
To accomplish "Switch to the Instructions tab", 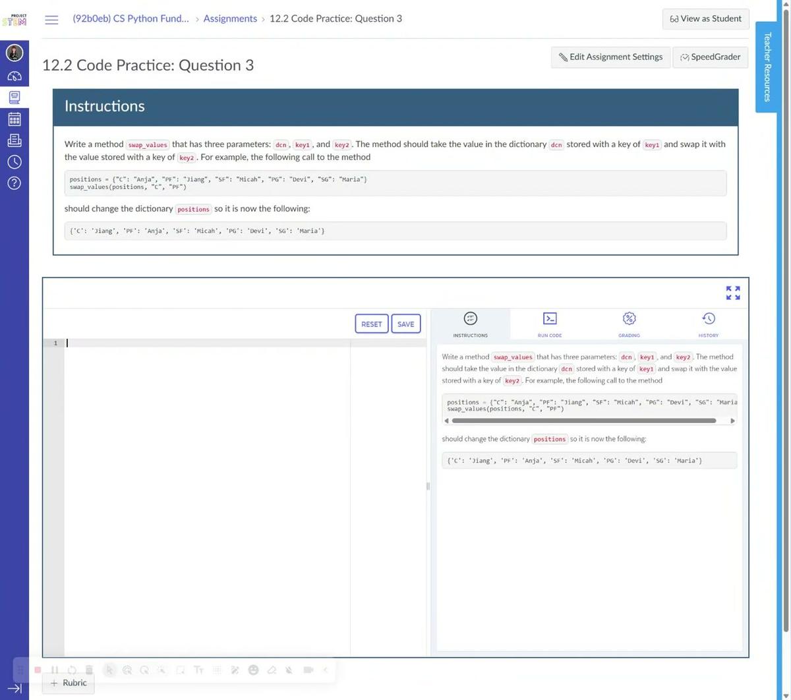I will coord(470,325).
